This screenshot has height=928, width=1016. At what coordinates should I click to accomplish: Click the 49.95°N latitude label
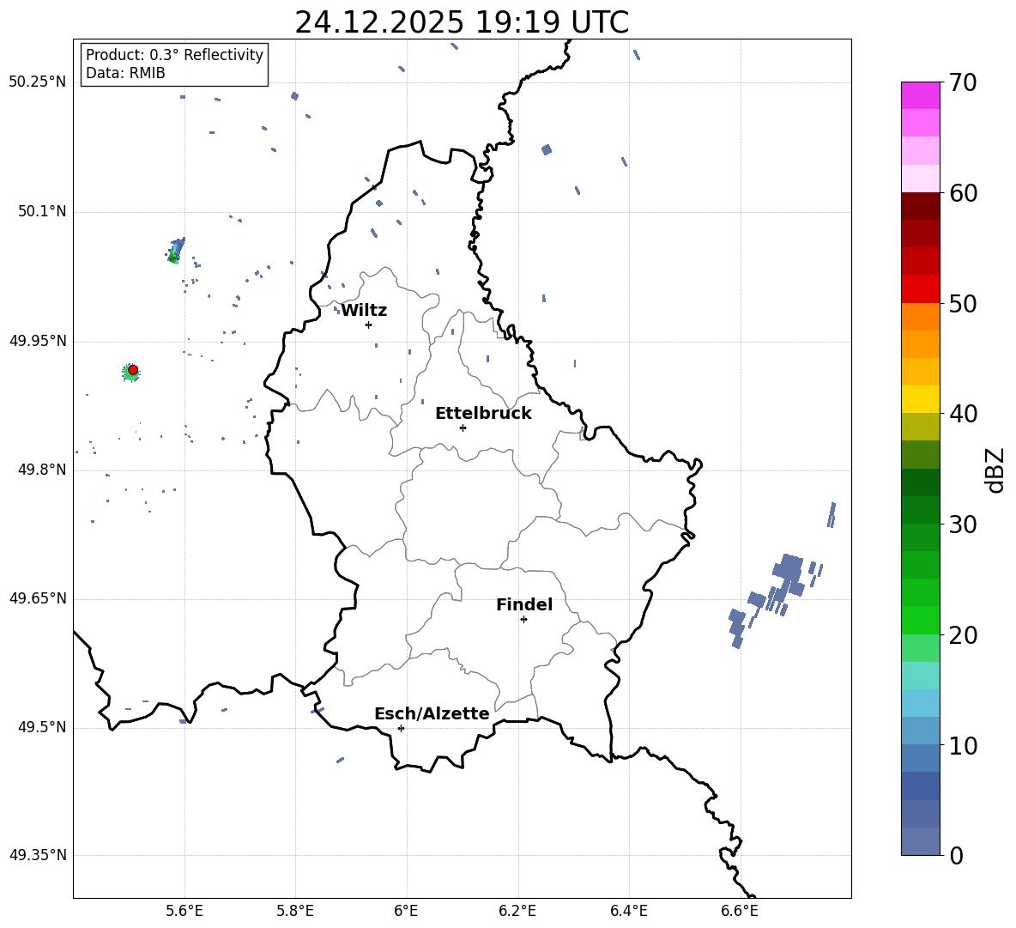(x=38, y=341)
